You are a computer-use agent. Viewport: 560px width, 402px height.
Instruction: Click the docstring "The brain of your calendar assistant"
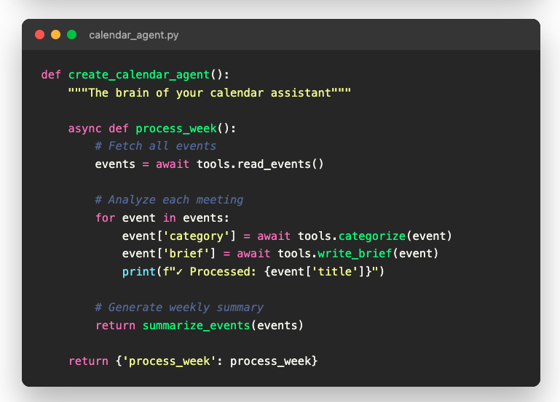tap(210, 93)
